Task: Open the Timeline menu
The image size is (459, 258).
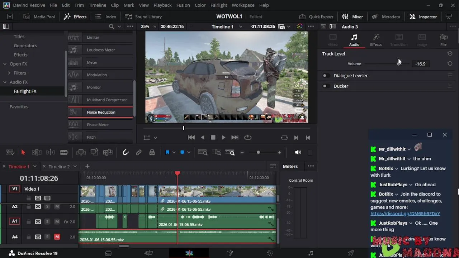Action: [x=97, y=5]
